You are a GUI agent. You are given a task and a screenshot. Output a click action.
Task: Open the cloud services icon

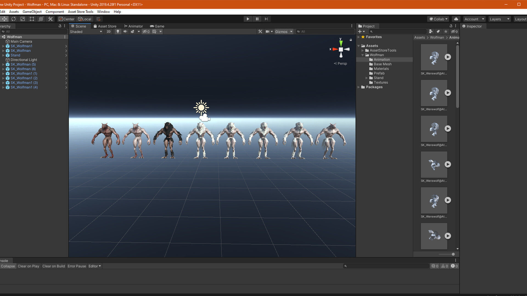456,19
